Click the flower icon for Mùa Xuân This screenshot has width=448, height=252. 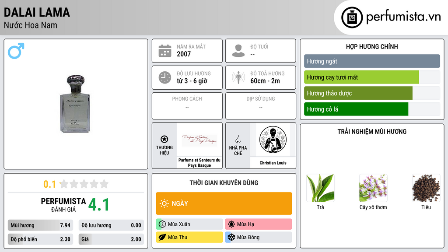[162, 224]
